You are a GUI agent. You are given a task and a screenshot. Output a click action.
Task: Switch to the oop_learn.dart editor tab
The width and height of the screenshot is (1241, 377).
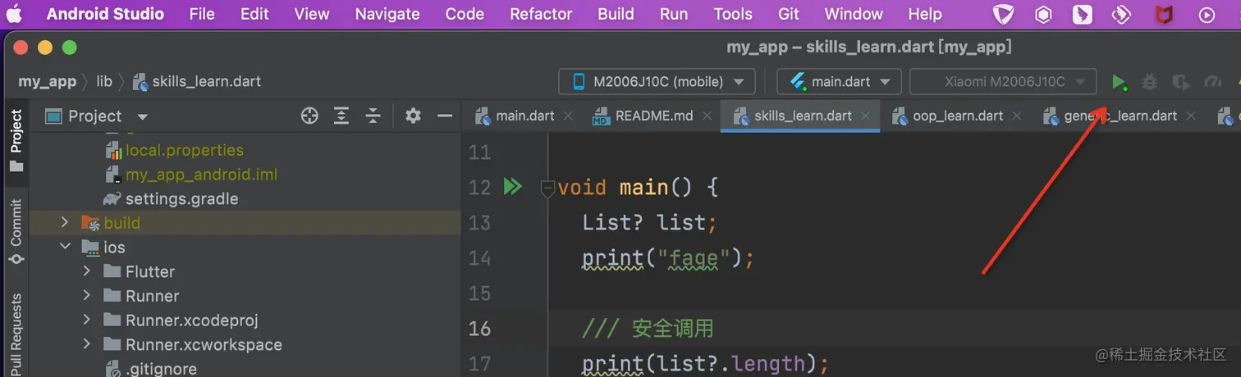point(958,116)
